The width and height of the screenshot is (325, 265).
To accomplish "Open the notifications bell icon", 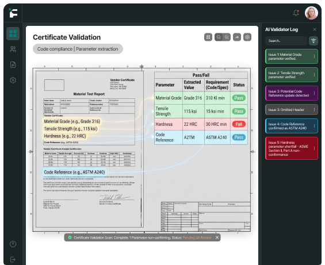I will click(296, 13).
